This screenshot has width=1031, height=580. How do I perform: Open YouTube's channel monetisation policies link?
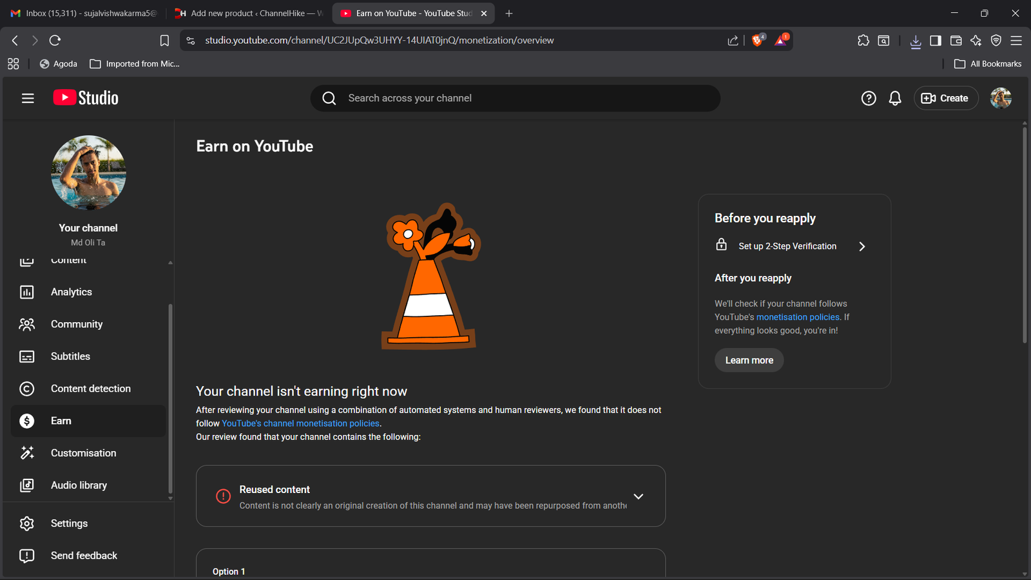pos(300,423)
